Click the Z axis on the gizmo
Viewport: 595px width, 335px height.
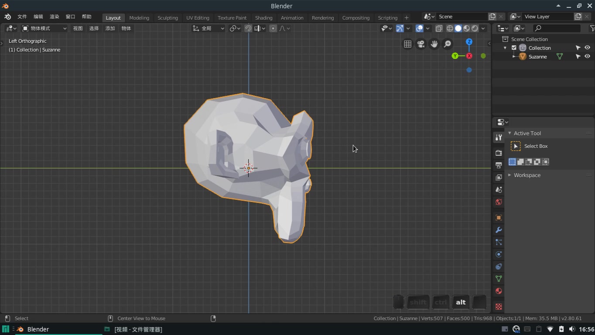[x=469, y=42]
